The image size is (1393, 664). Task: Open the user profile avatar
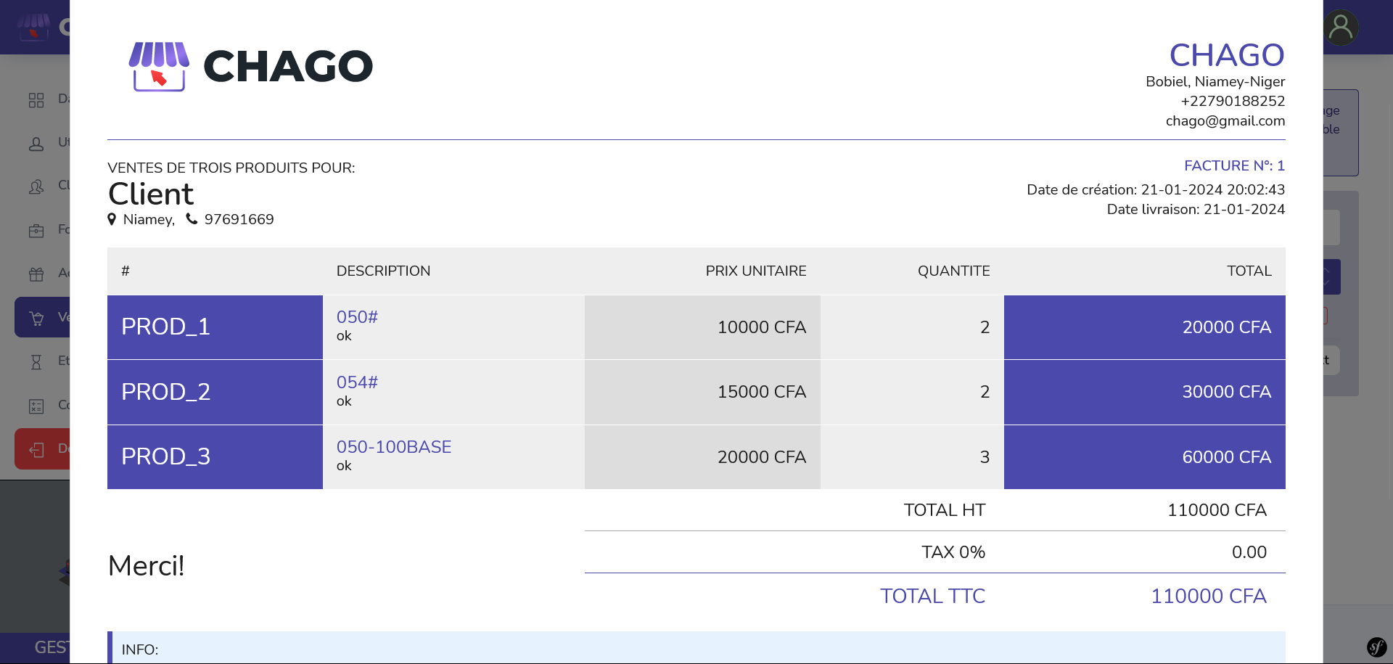click(x=1341, y=28)
